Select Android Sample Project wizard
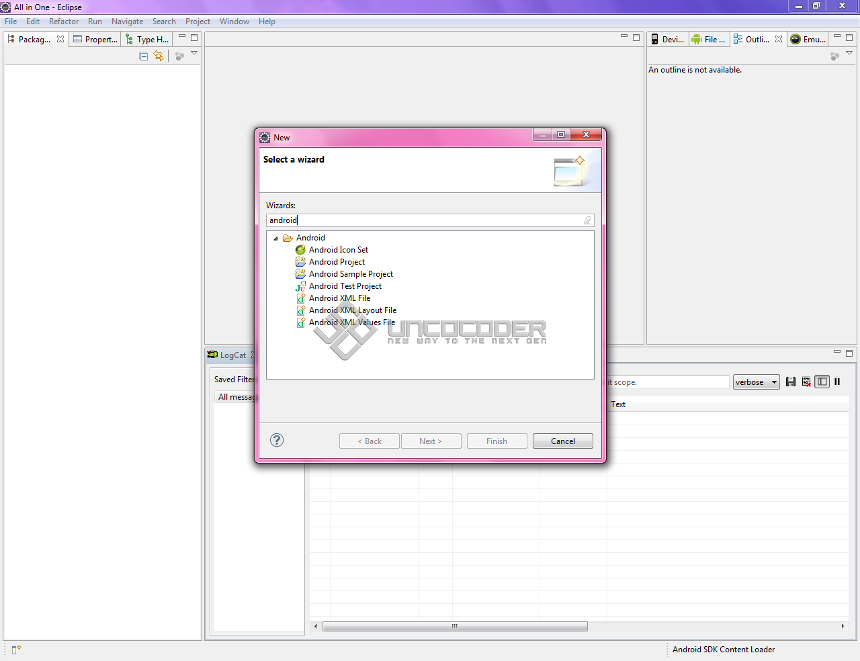860x661 pixels. click(351, 274)
